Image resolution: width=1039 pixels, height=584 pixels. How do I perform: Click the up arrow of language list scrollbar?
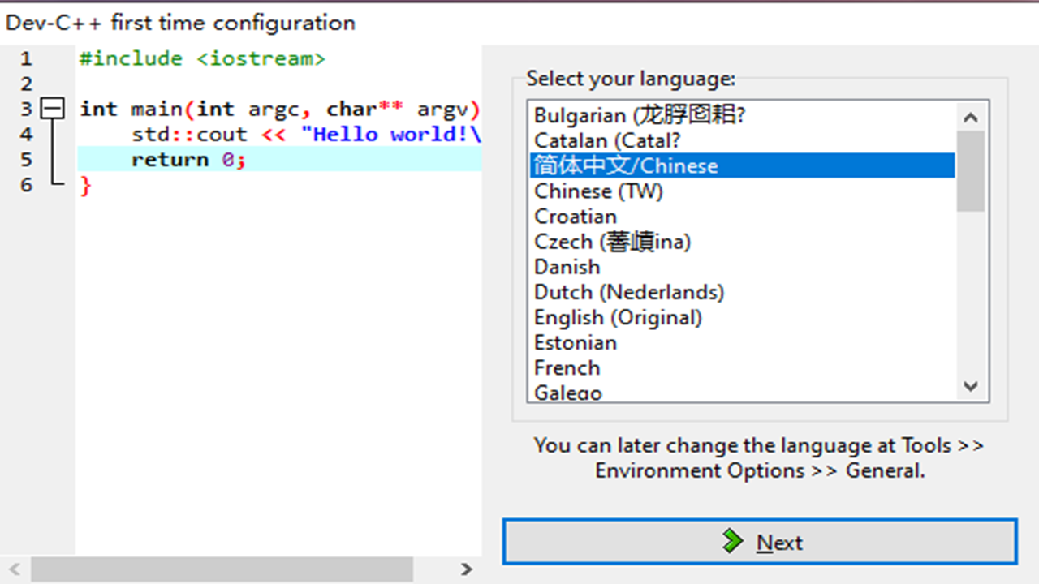(x=971, y=116)
